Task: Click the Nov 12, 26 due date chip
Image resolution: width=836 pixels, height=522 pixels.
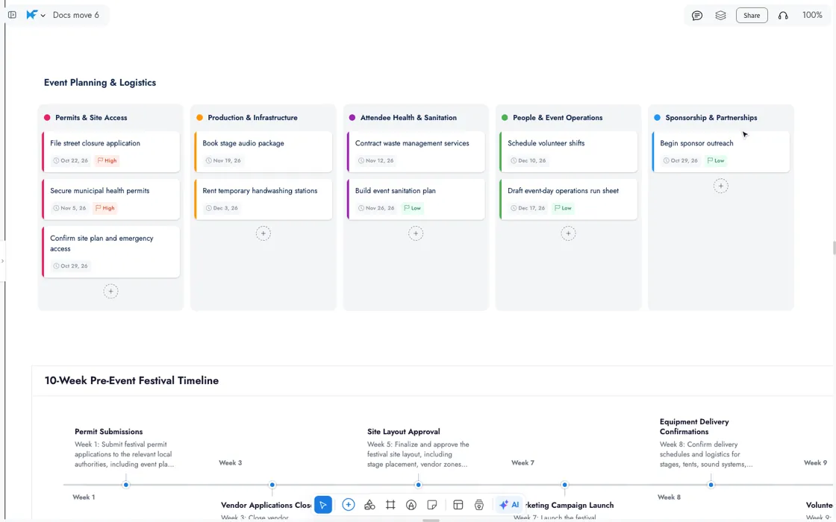Action: point(375,160)
